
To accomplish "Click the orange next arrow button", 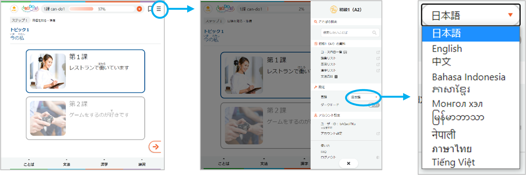I will 155,147.
